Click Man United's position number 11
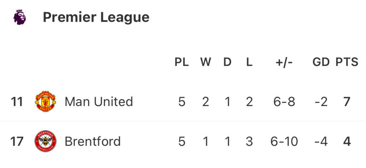The height and width of the screenshot is (168, 366). pos(17,102)
